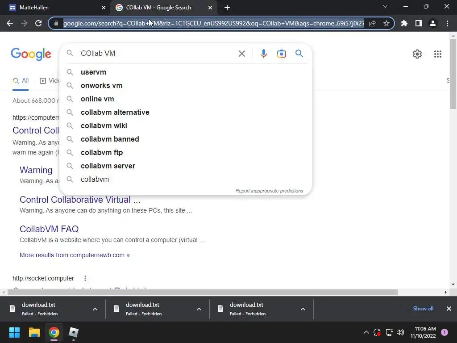Open notification center badge

(x=445, y=332)
